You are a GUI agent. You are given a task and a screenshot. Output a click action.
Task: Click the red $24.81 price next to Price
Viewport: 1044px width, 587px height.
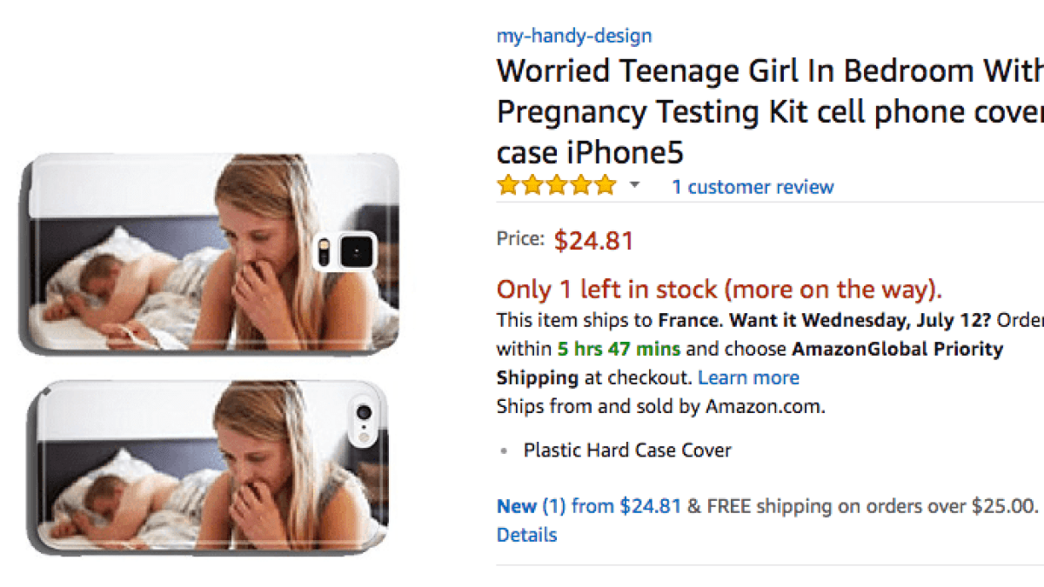pyautogui.click(x=593, y=241)
